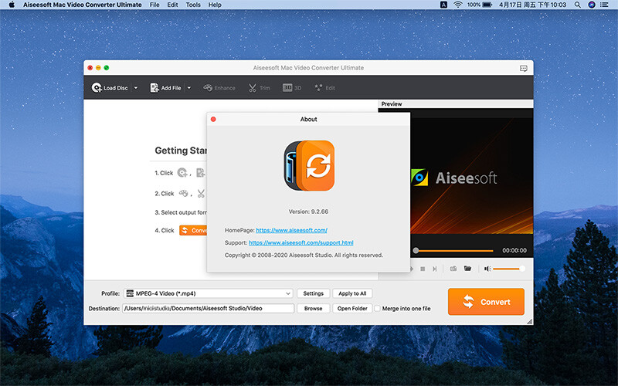Screen dimensions: 618x386
Task: Mute the preview speaker icon
Action: point(487,269)
